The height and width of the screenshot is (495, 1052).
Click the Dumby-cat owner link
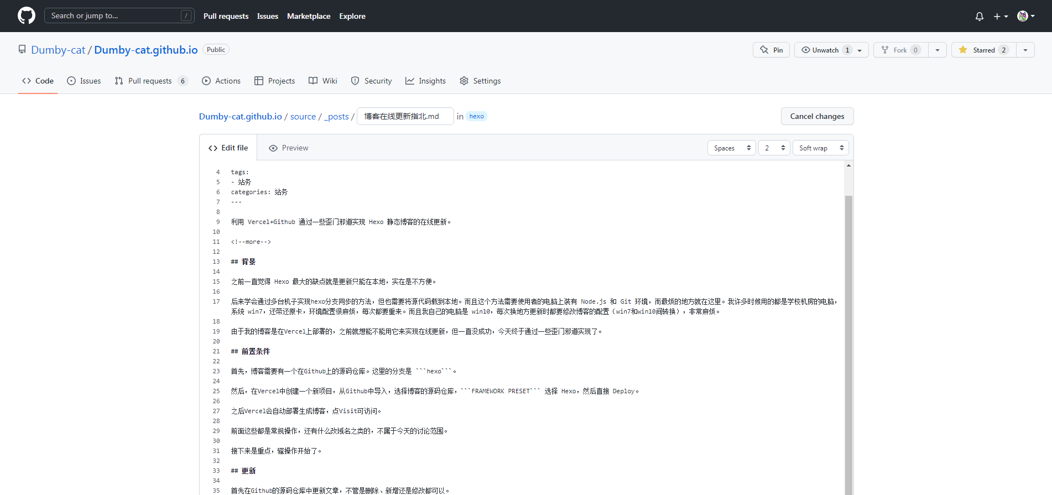point(58,50)
